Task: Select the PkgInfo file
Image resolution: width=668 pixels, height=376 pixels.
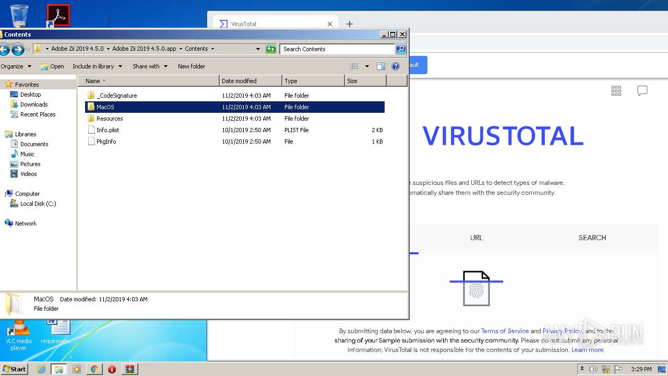Action: (x=106, y=142)
